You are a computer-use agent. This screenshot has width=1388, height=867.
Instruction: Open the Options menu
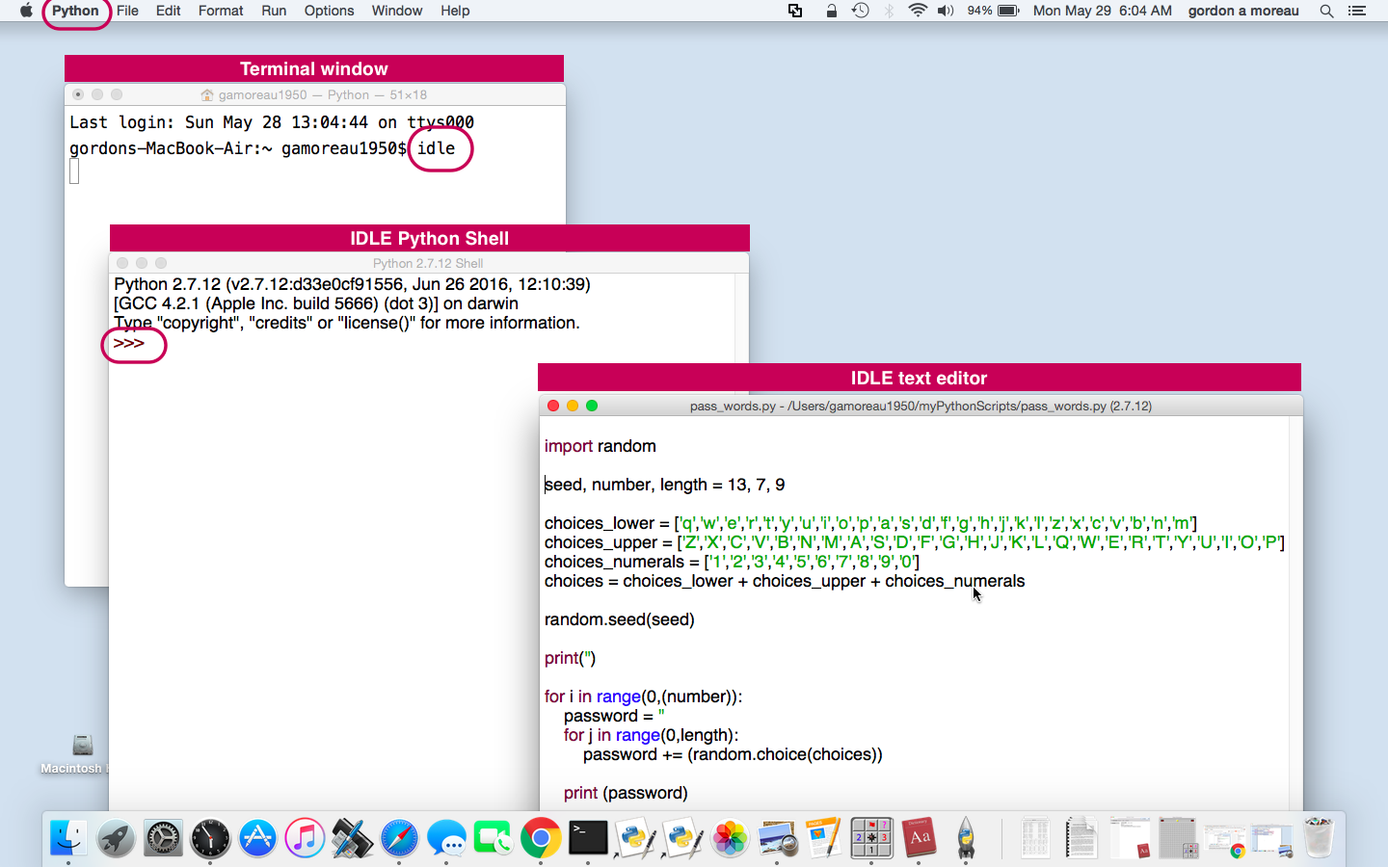point(329,11)
